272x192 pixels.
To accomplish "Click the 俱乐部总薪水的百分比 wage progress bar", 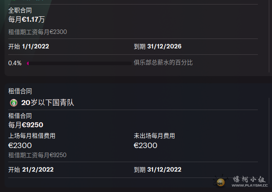I will tap(79, 63).
